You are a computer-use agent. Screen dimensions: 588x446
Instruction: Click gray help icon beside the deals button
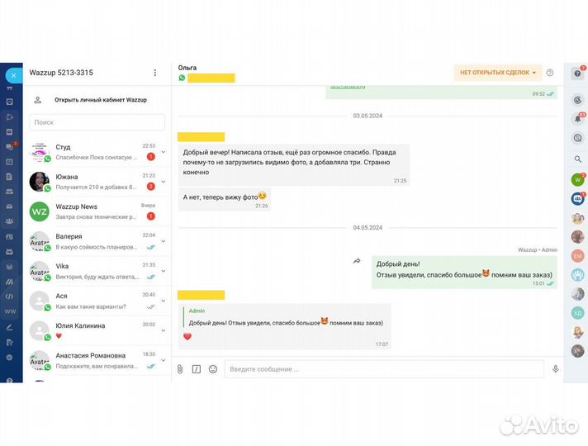[550, 73]
